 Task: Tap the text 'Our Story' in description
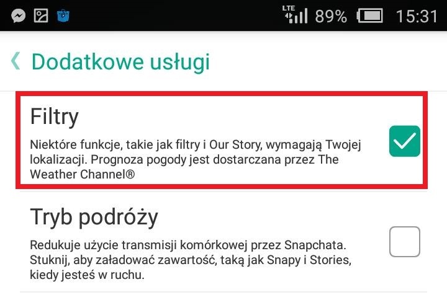[x=235, y=144]
